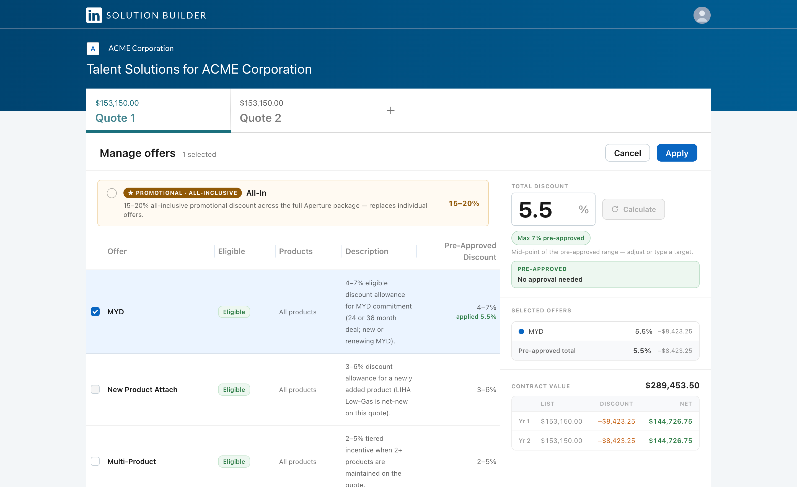
Task: Click the 'Max 7% pre-approved' badge
Action: pos(550,238)
